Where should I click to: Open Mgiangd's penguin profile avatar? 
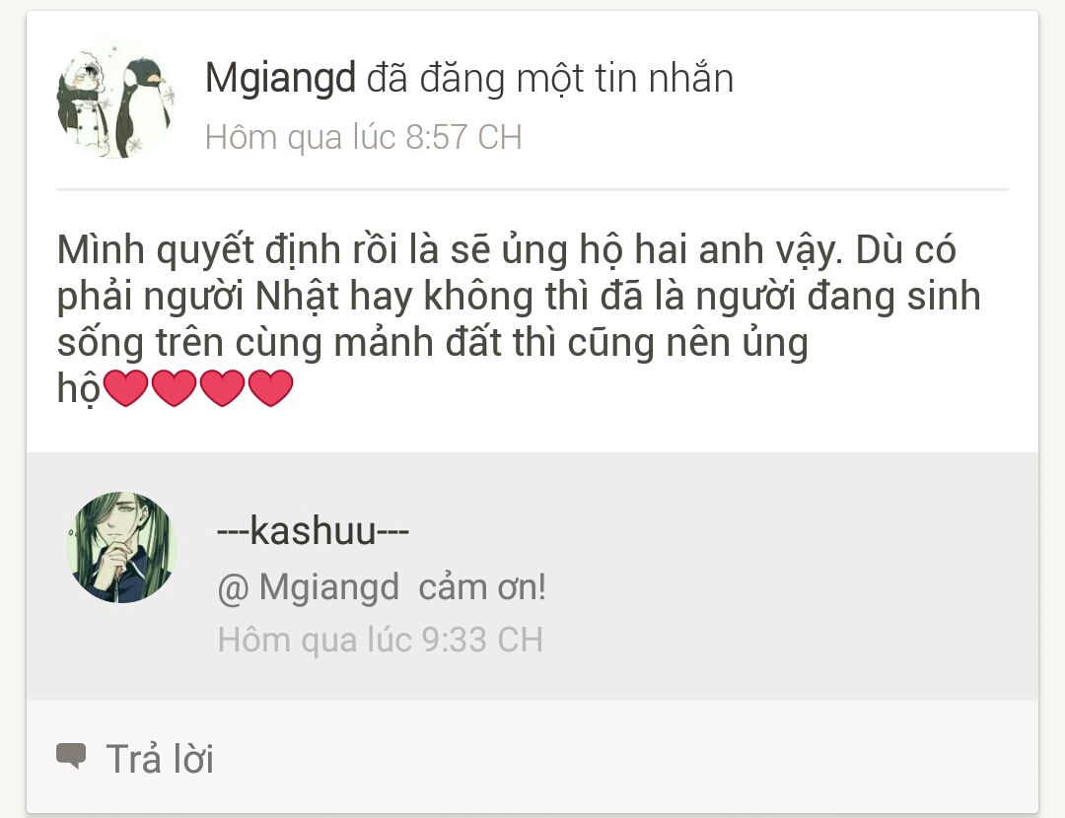click(x=114, y=102)
